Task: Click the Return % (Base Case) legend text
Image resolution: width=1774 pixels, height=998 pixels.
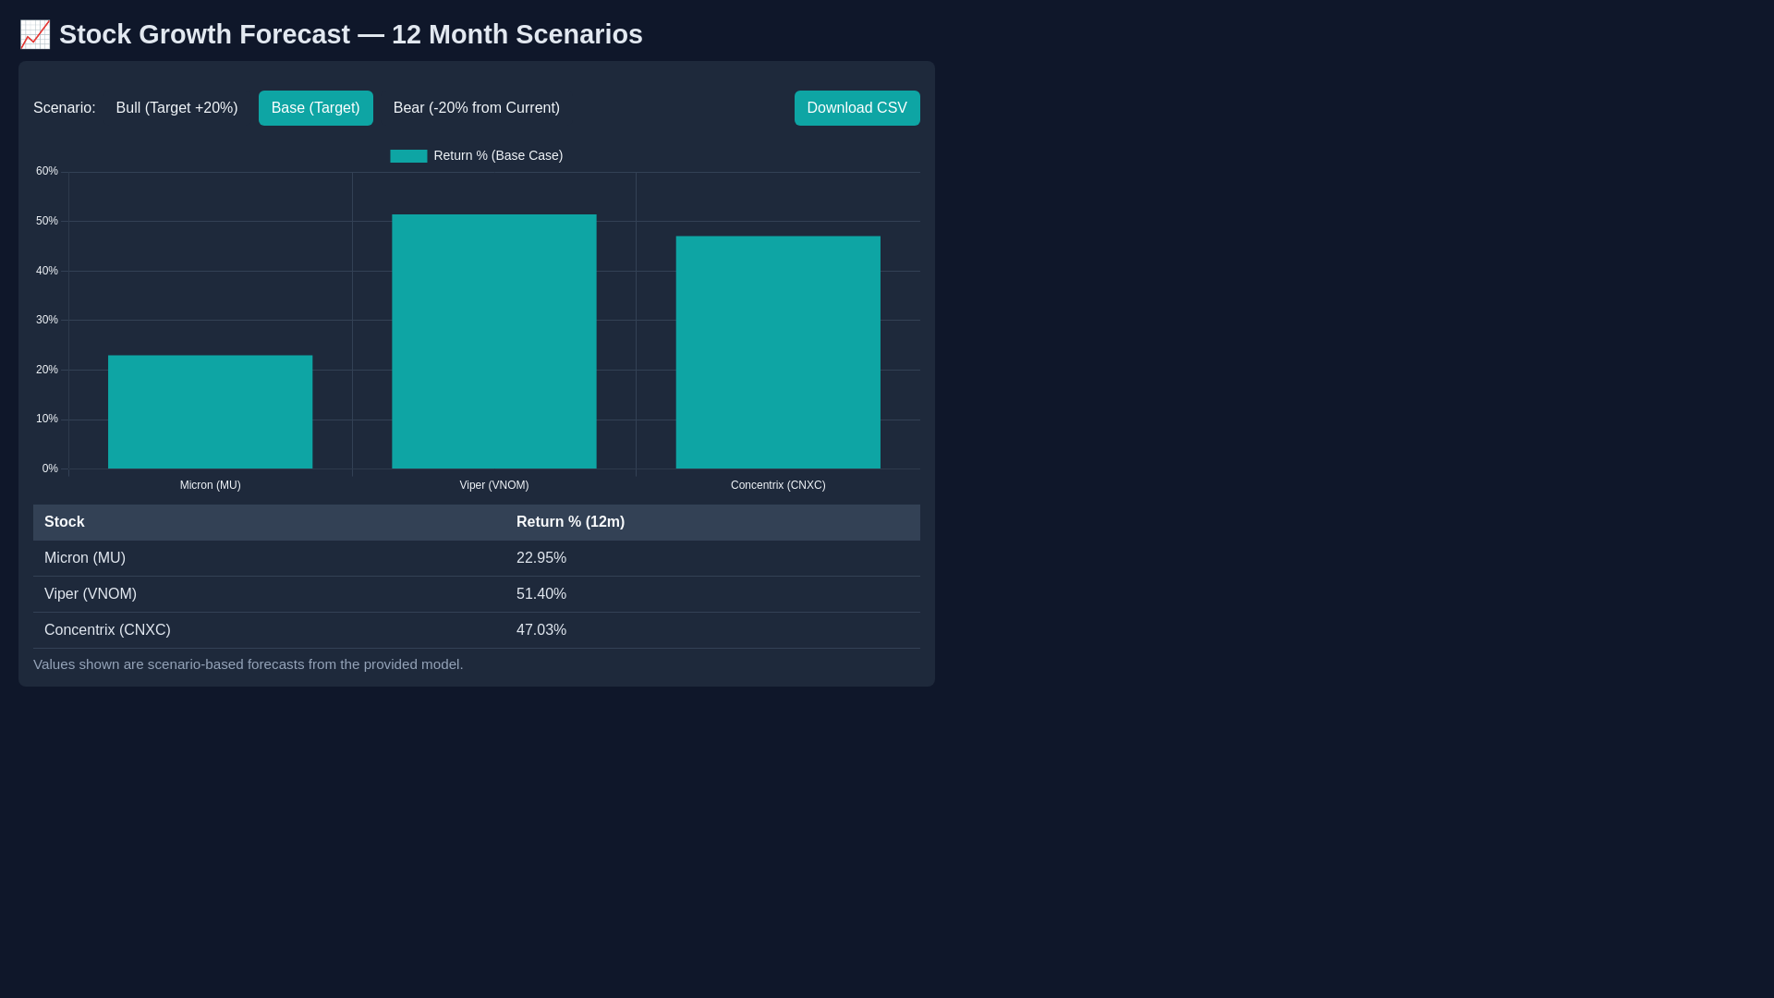Action: click(x=498, y=156)
